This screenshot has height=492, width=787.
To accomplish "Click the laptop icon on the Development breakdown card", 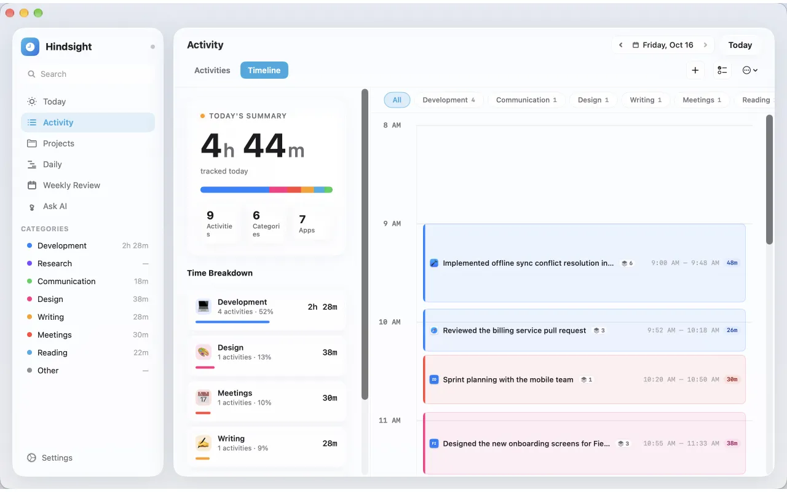I will click(204, 306).
